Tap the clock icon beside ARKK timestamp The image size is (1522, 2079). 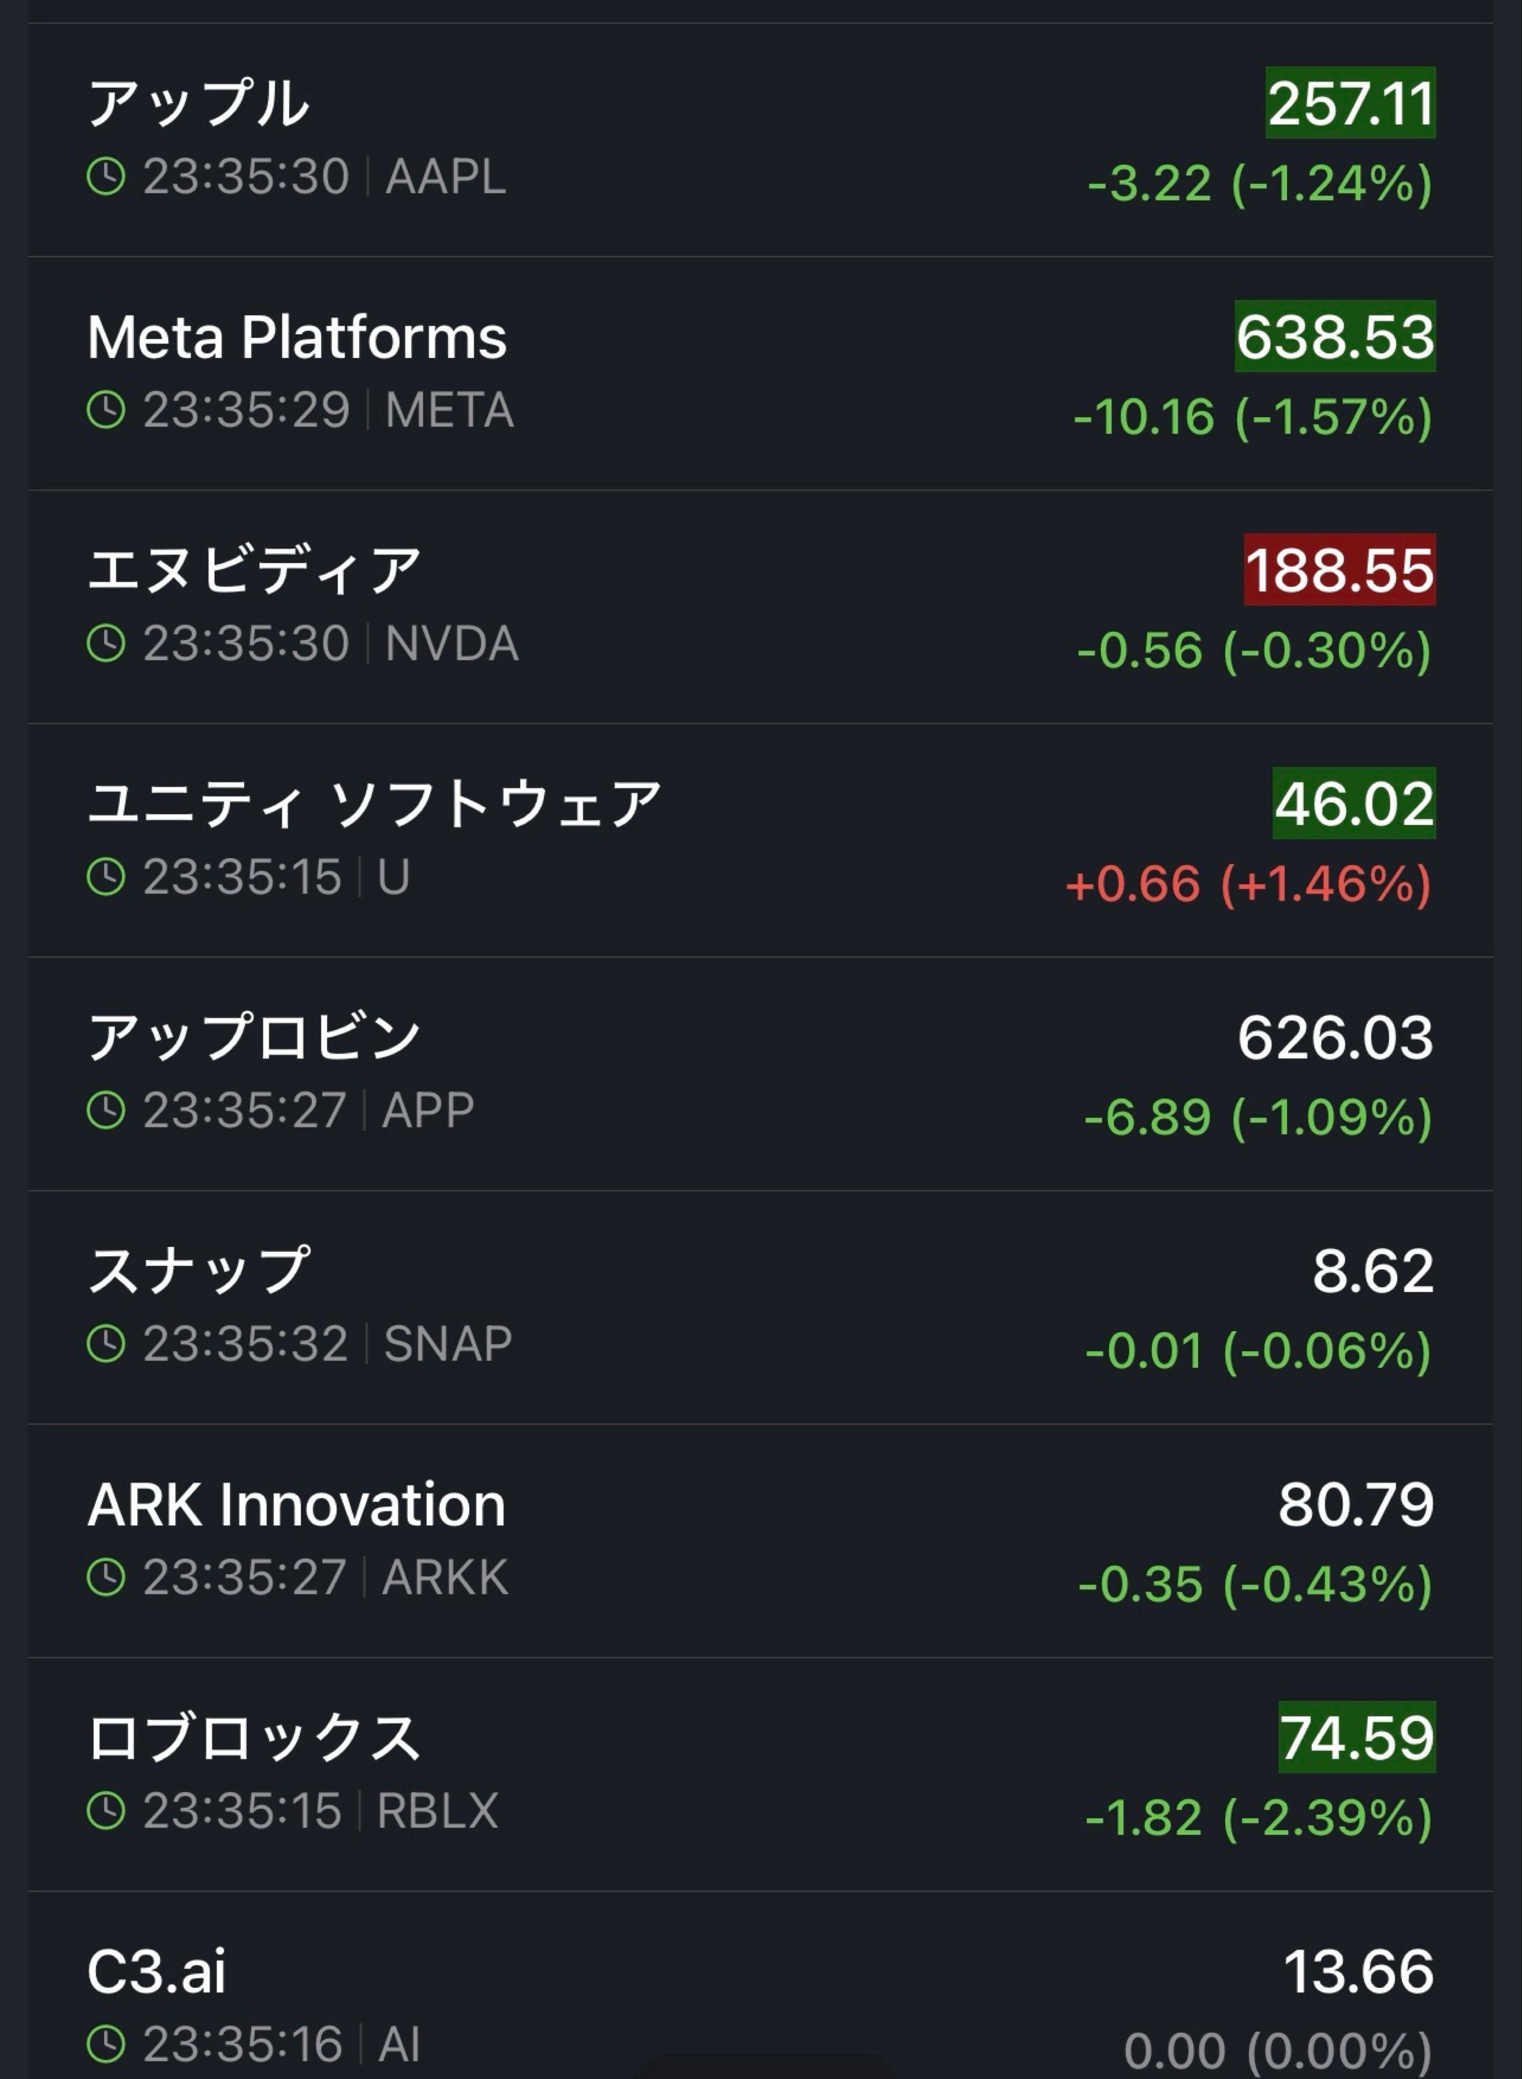(x=106, y=1577)
